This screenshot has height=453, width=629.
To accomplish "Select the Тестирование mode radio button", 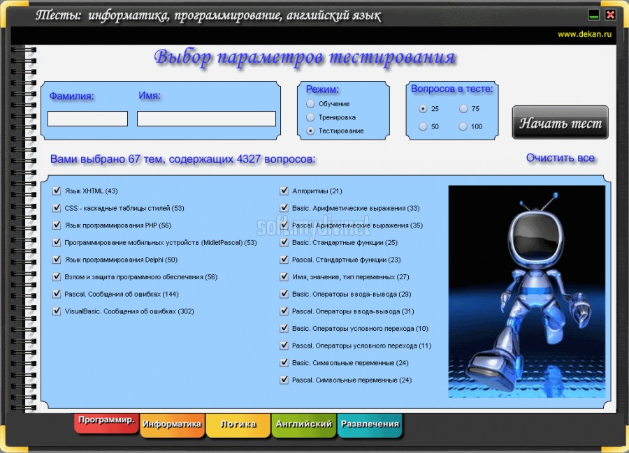I will tap(310, 131).
